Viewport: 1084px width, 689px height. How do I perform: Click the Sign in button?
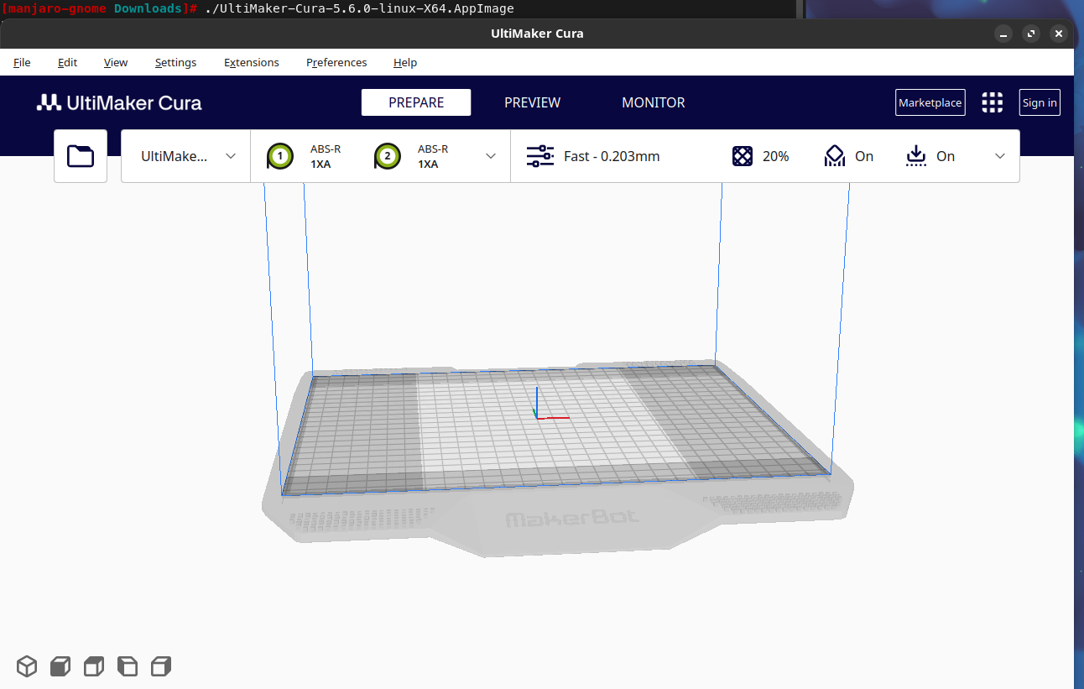[1040, 102]
